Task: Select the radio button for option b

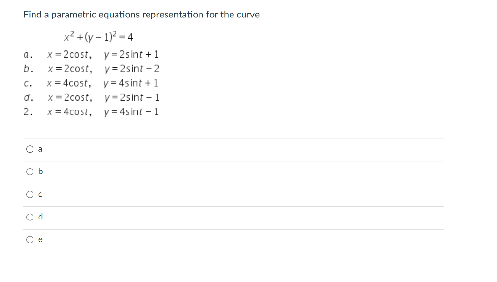Action: [x=29, y=172]
